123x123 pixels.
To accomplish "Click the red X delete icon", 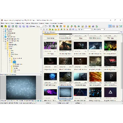I will tap(67, 30).
